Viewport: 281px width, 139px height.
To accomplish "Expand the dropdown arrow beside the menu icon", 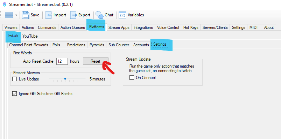I will coord(16,15).
